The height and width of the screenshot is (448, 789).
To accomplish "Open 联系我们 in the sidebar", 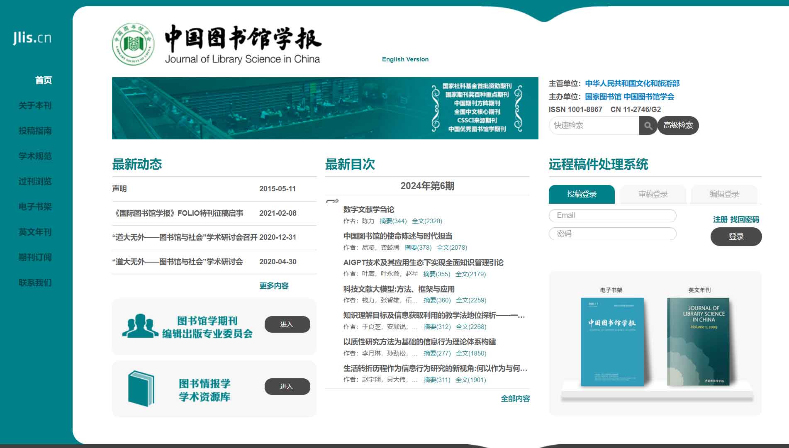I will 35,282.
